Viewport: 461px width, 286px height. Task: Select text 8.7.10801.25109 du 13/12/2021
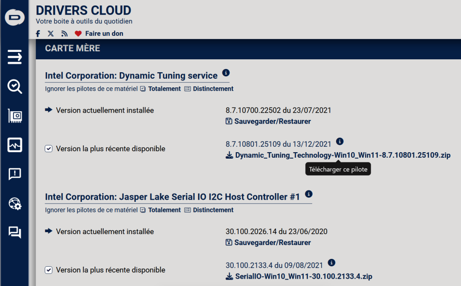[x=278, y=144]
